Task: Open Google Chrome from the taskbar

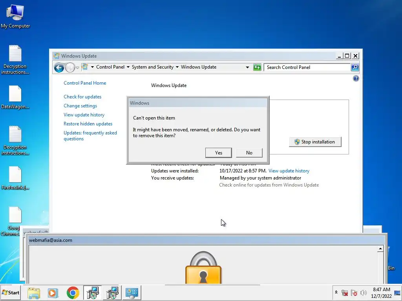Action: pos(73,293)
